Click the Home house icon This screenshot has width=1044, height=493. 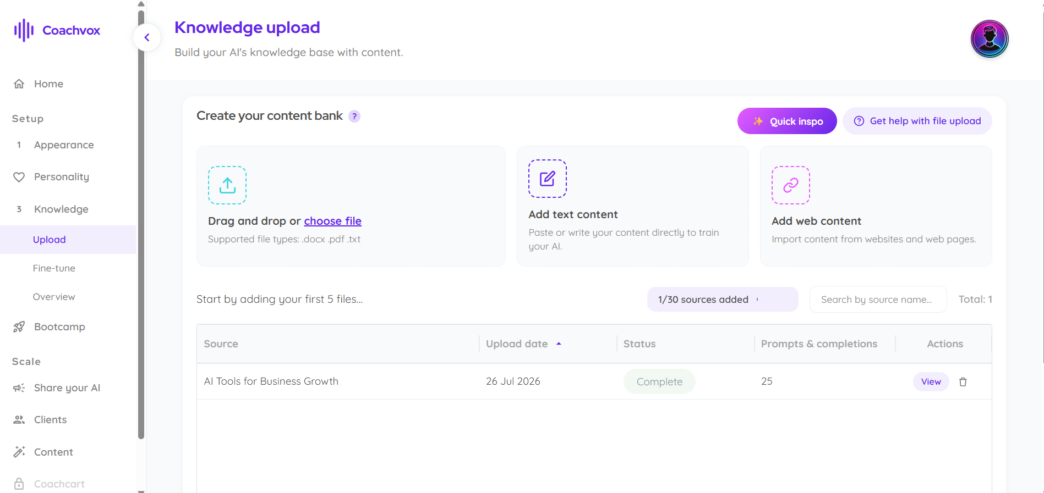point(19,84)
